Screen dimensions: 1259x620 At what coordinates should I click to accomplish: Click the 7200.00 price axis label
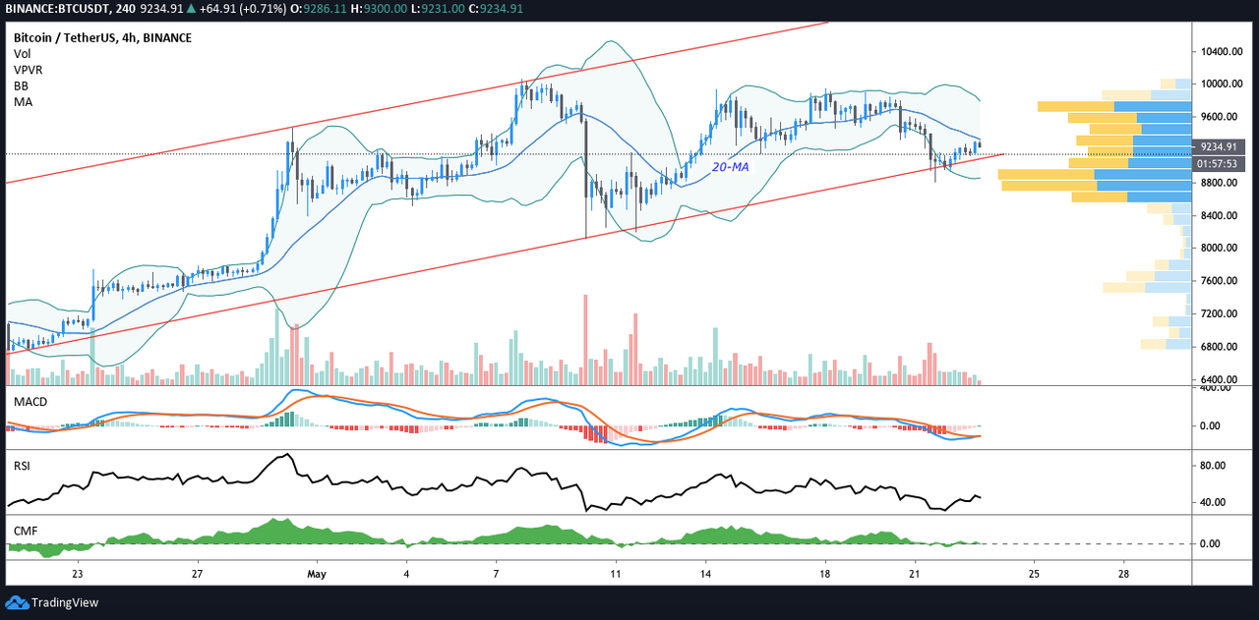click(x=1221, y=313)
